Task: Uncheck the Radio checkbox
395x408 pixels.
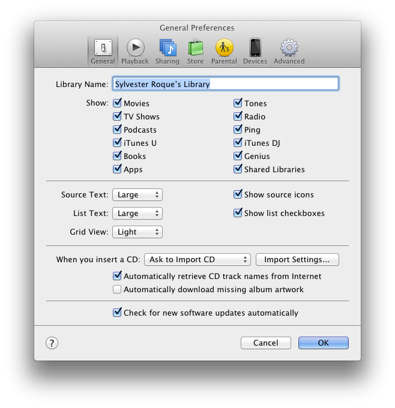Action: tap(238, 116)
